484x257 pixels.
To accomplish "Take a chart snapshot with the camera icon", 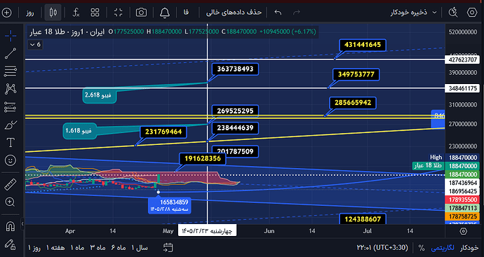I will point(142,13).
